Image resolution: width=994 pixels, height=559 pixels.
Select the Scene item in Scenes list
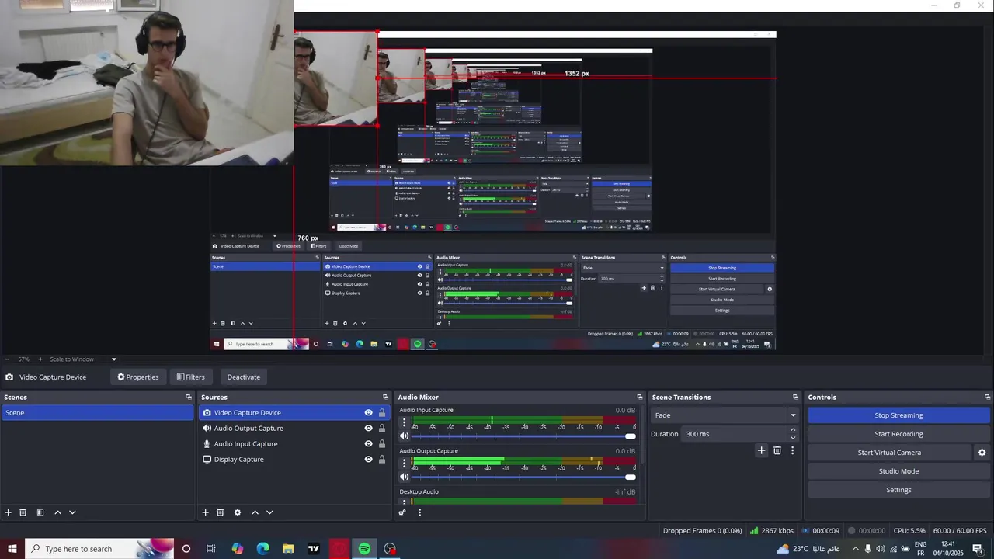tap(97, 413)
